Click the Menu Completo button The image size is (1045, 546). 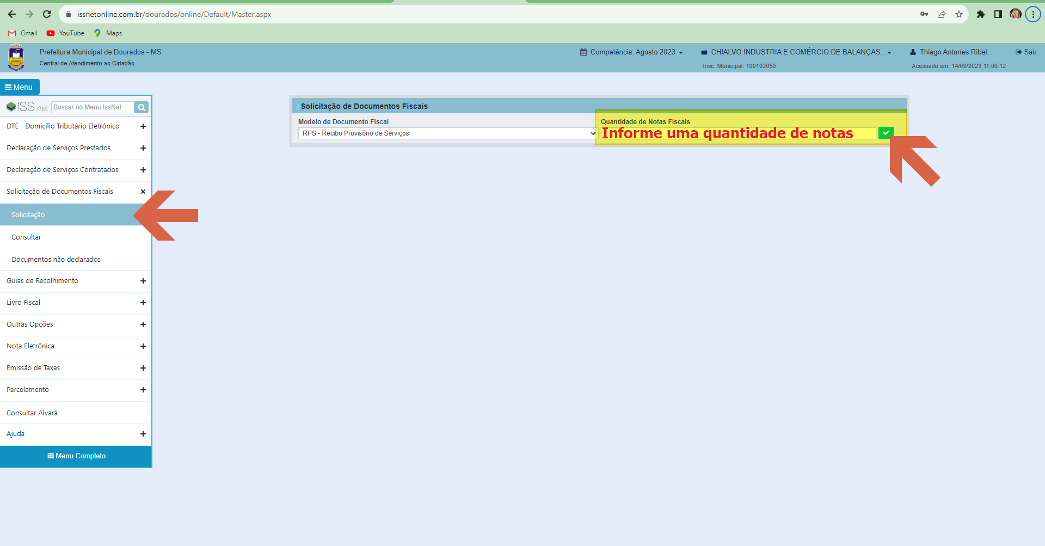[76, 456]
